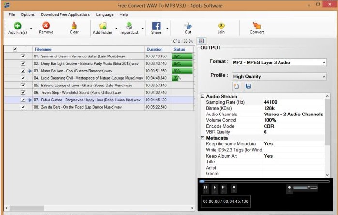The height and width of the screenshot is (215, 338).
Task: Click the app icon in the title bar
Action: point(7,5)
